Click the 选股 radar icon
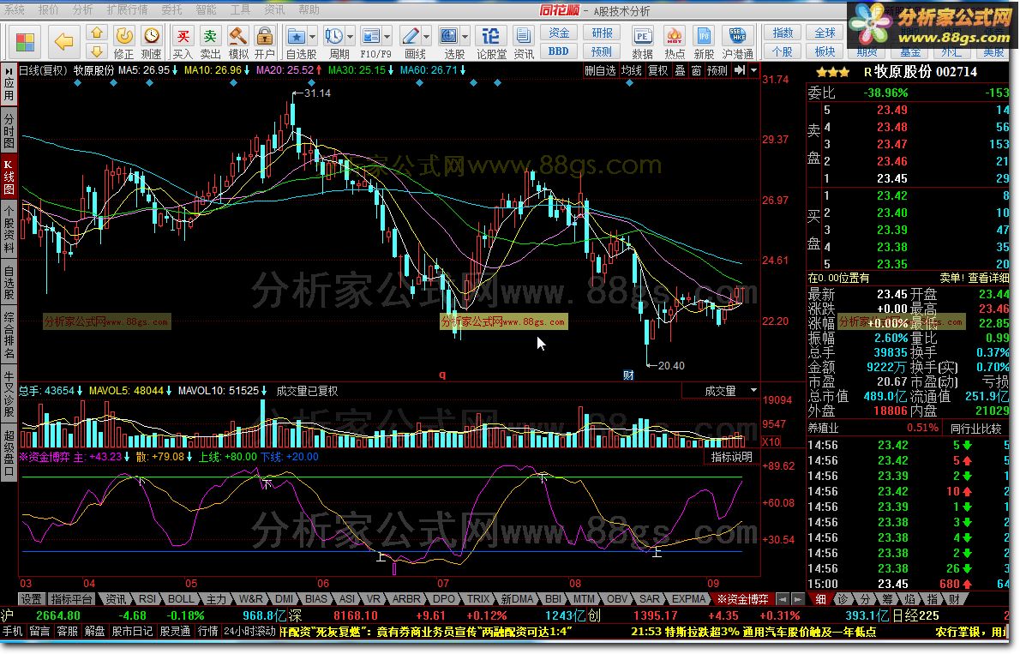This screenshot has height=654, width=1020. [449, 36]
